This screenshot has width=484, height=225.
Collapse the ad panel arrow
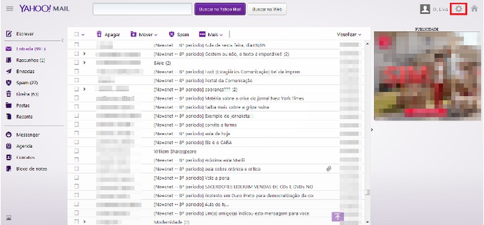(x=372, y=129)
